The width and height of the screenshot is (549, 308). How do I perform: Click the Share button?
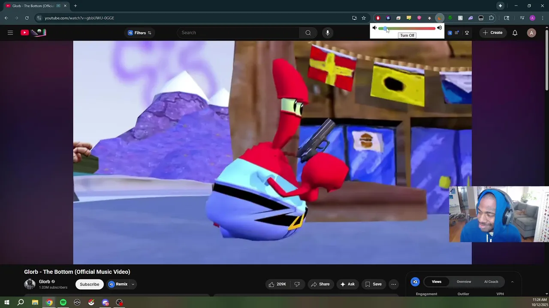click(x=320, y=284)
